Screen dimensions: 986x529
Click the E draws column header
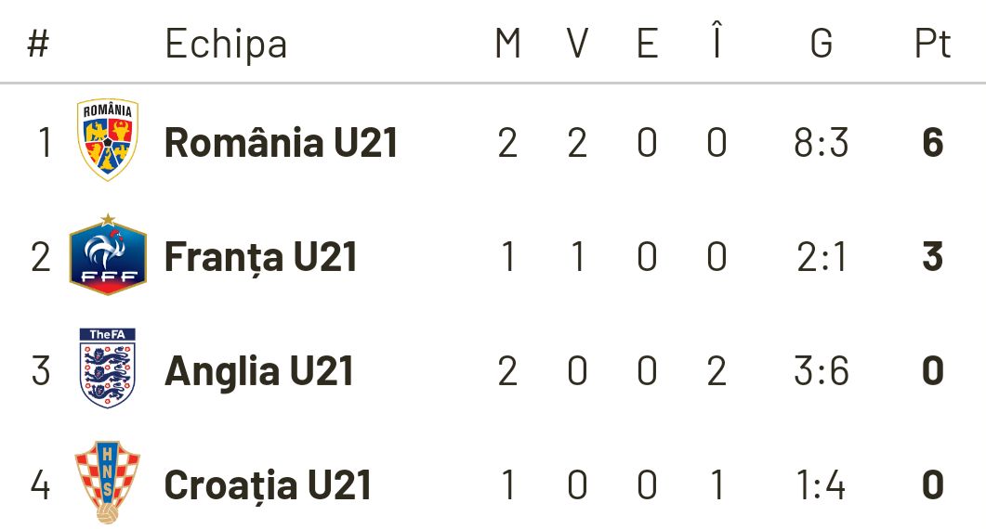[x=647, y=44]
